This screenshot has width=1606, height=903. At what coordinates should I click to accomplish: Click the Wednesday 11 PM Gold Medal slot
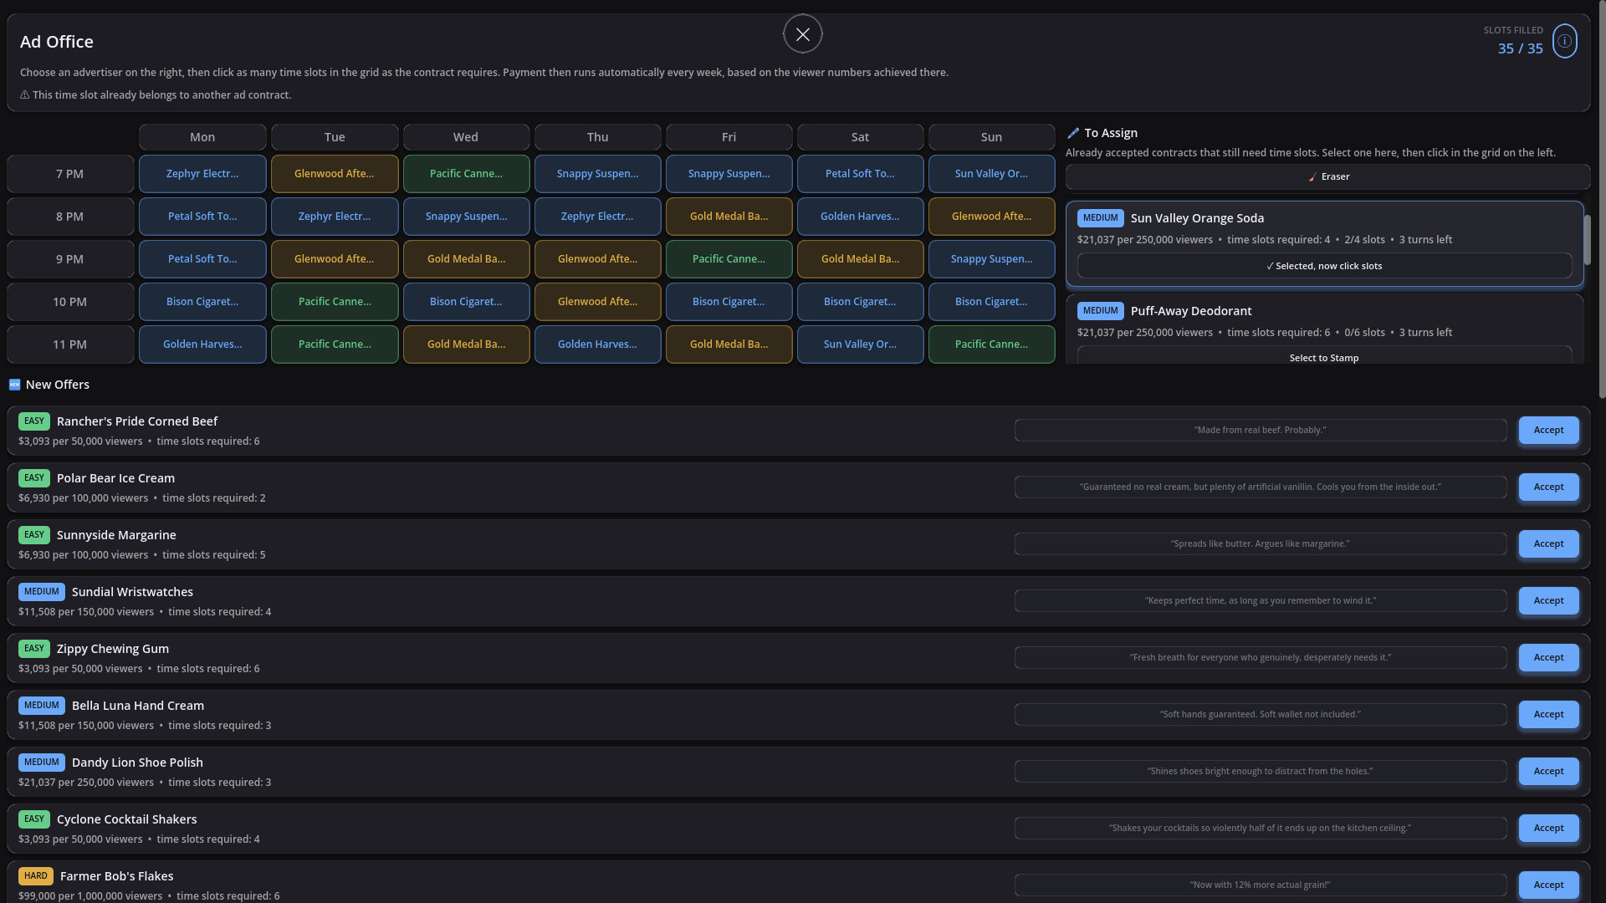coord(466,344)
